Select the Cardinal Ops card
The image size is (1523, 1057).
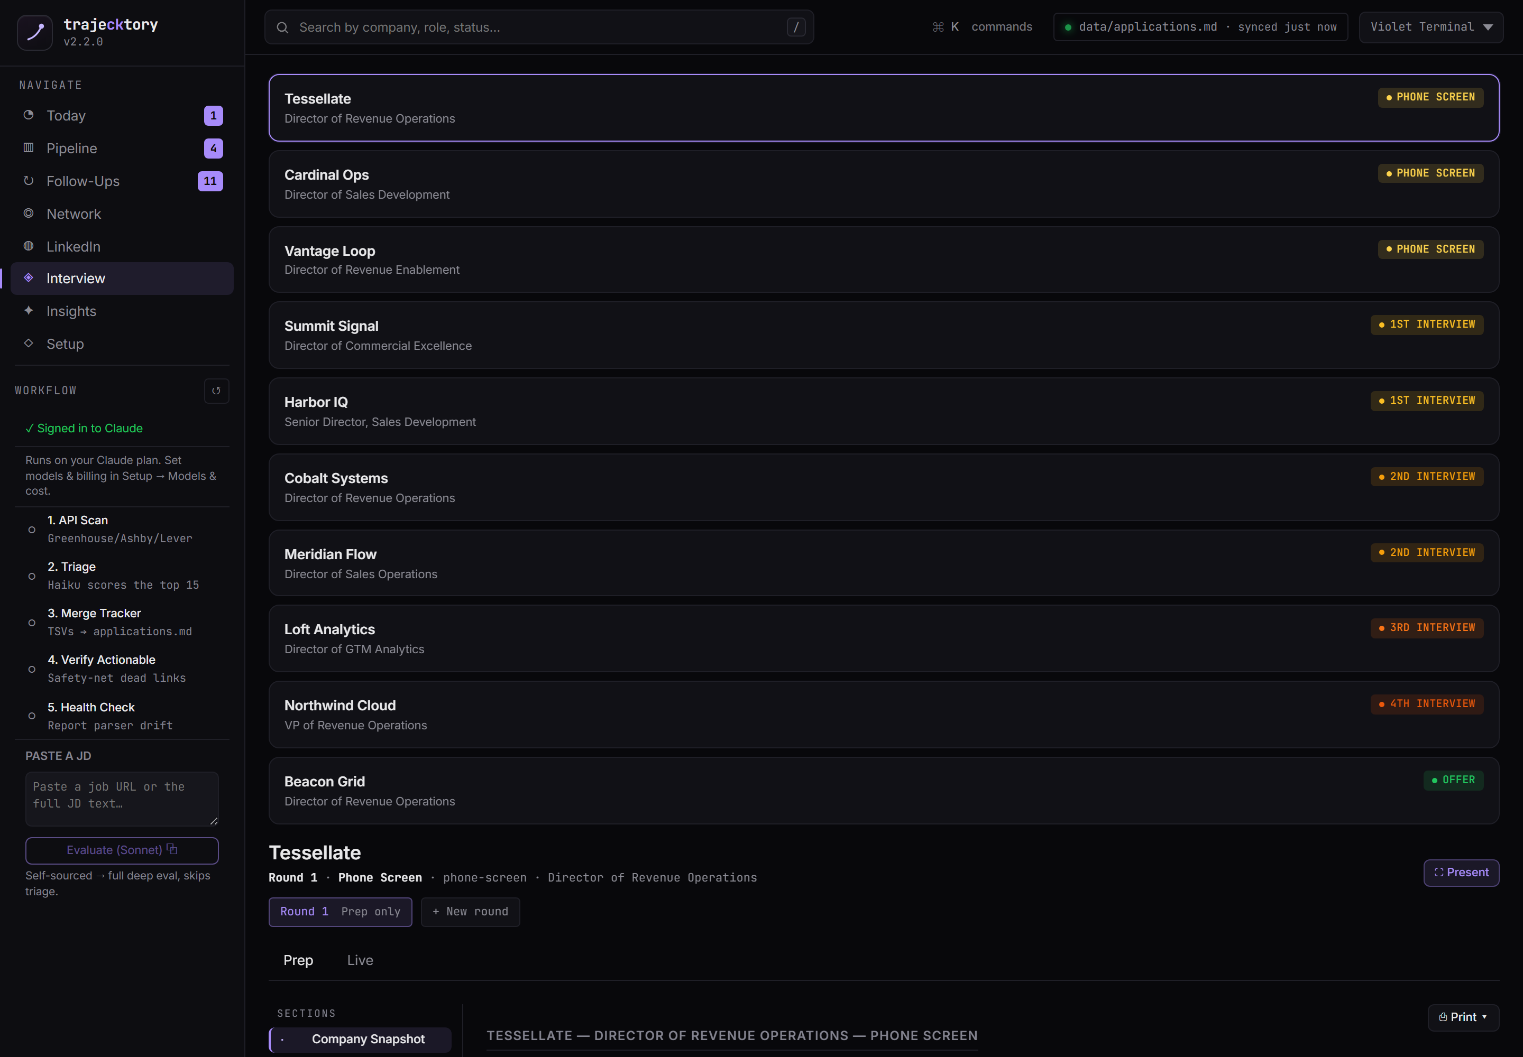(884, 184)
